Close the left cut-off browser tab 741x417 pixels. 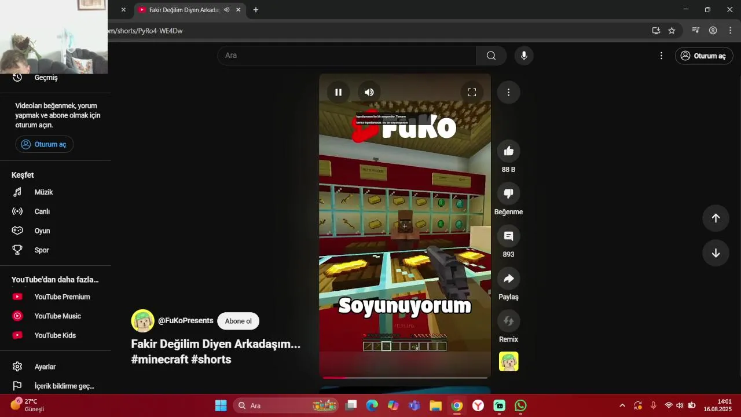point(123,10)
